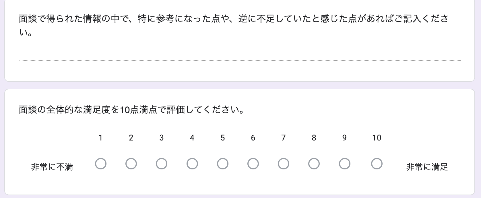Click the 面談で得られた情報 question text

(x=230, y=18)
